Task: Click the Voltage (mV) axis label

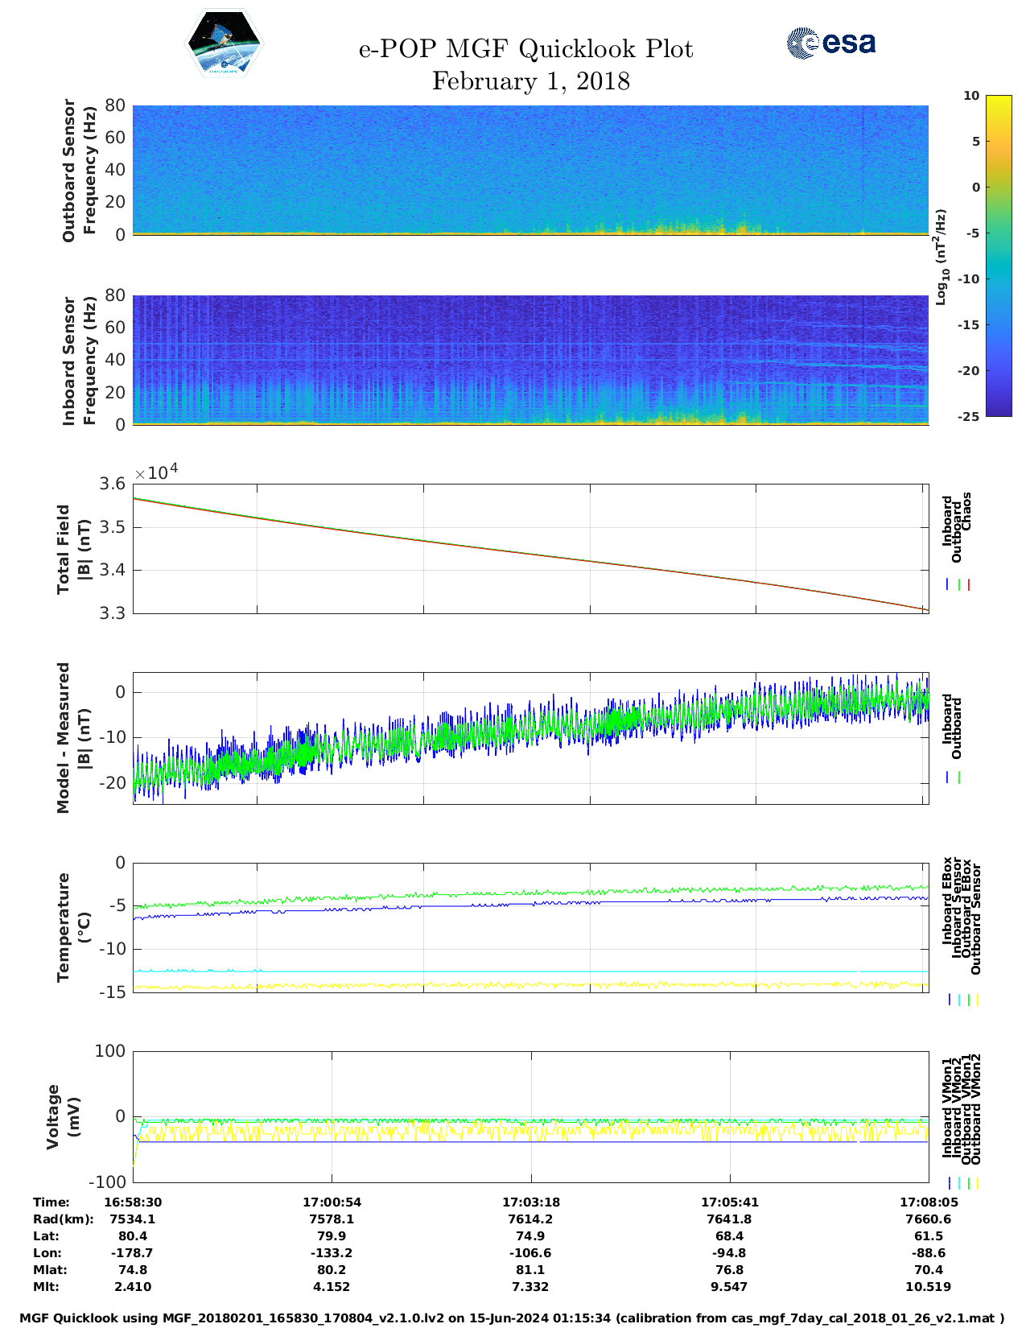Action: click(63, 1116)
